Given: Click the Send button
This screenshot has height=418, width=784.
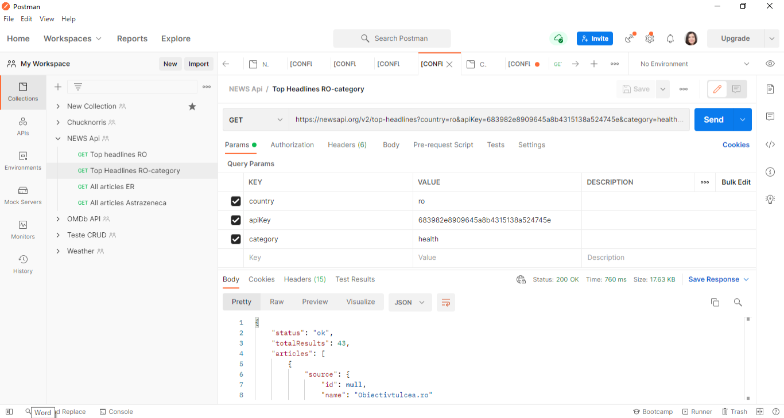Looking at the screenshot, I should [x=714, y=119].
